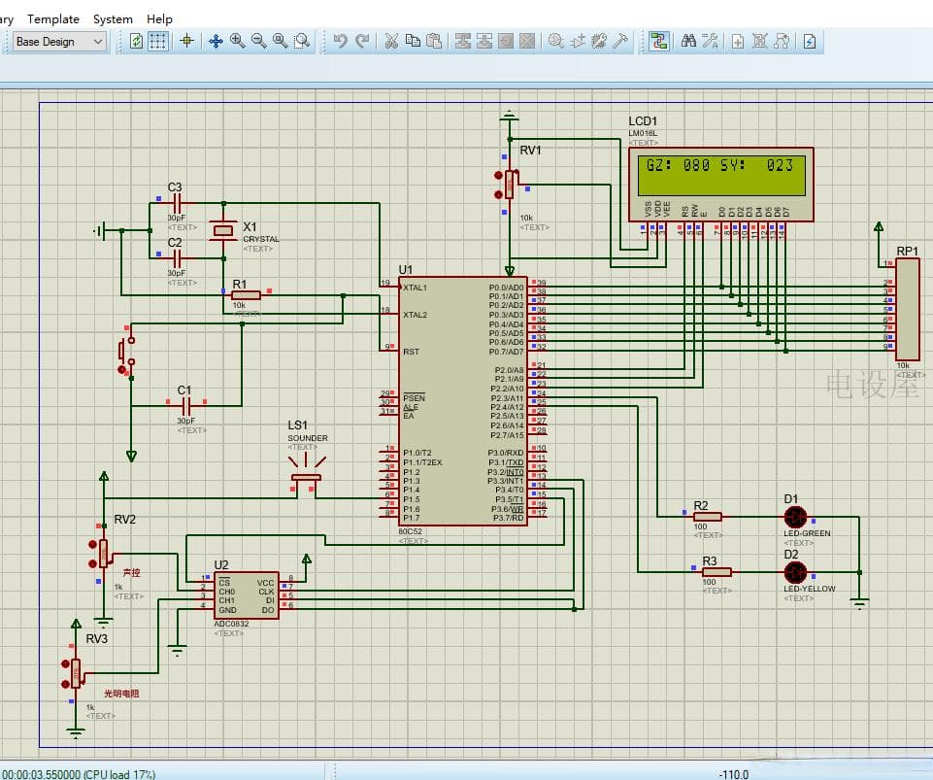Click the Search and Tag binoculars icon
The width and height of the screenshot is (933, 780).
point(688,41)
